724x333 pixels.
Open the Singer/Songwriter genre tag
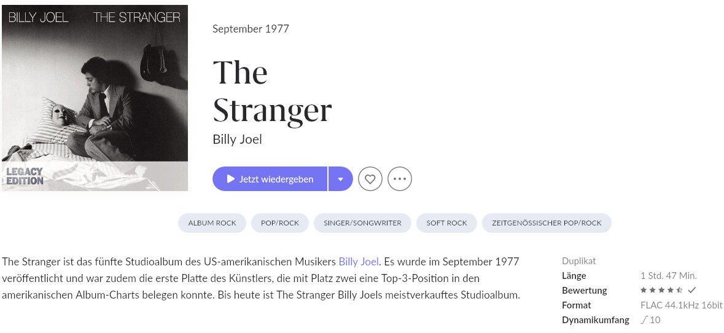click(362, 223)
